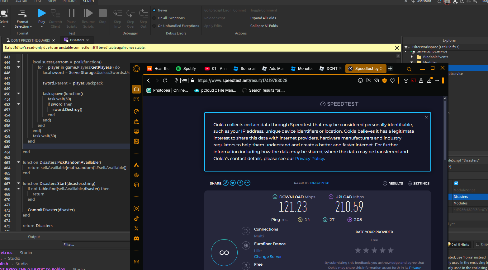Select the Play button to test the game

(x=41, y=13)
